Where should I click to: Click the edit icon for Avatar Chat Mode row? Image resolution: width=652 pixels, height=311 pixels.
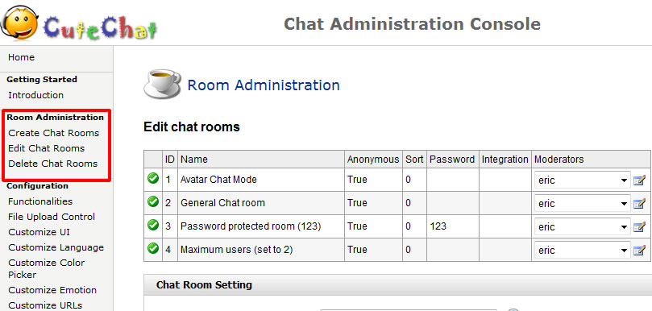pyautogui.click(x=639, y=180)
